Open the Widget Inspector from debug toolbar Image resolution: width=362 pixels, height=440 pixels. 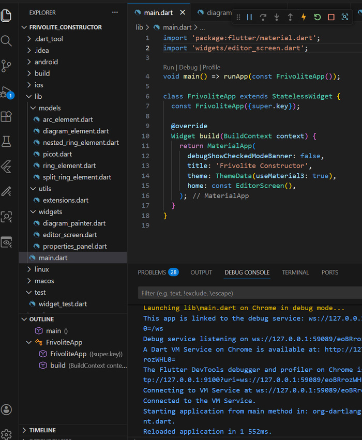point(345,17)
